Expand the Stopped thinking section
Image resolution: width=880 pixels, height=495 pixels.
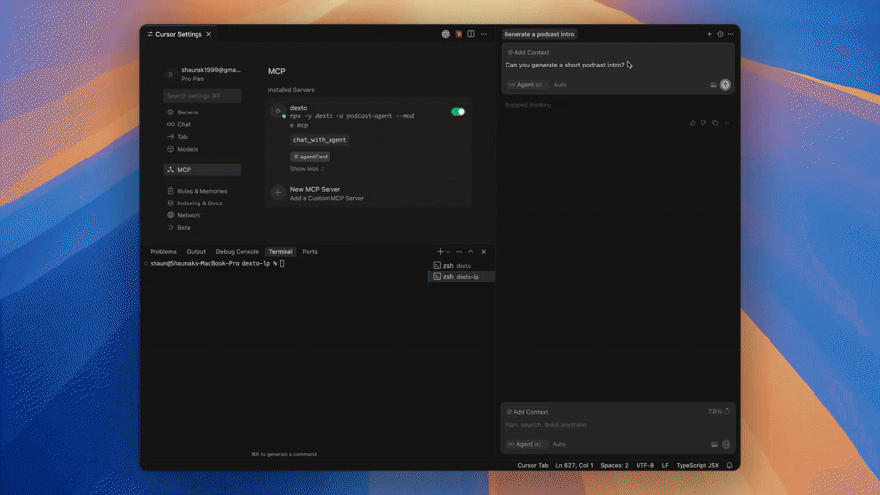[528, 105]
